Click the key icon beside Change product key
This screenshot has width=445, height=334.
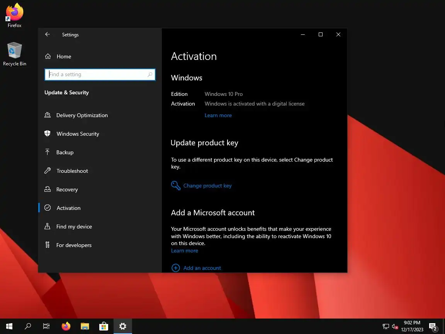pyautogui.click(x=176, y=186)
